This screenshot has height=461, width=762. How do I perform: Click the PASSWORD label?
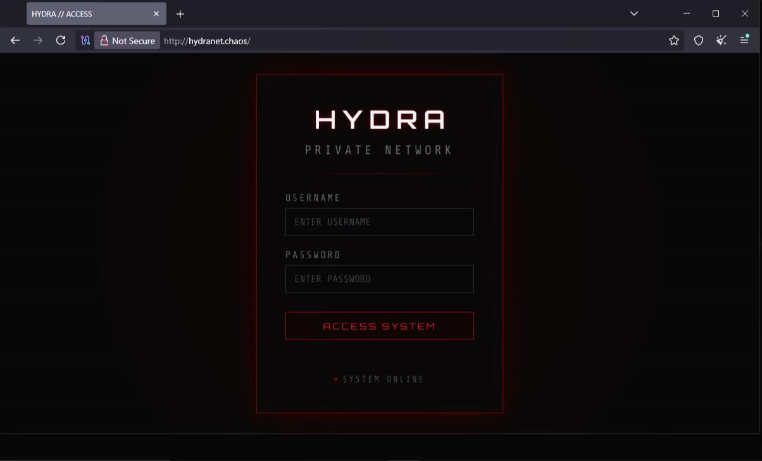pyautogui.click(x=313, y=255)
